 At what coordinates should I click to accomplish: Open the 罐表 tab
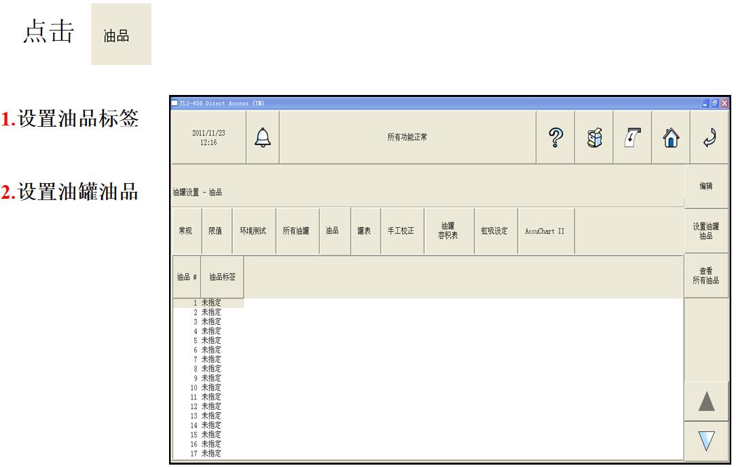coord(364,231)
